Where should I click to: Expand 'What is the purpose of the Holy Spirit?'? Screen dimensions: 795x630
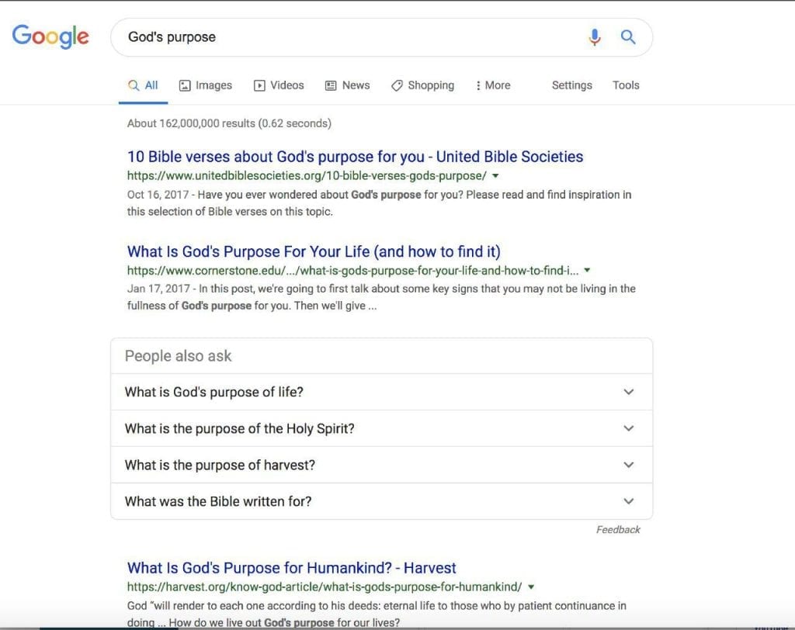(629, 427)
